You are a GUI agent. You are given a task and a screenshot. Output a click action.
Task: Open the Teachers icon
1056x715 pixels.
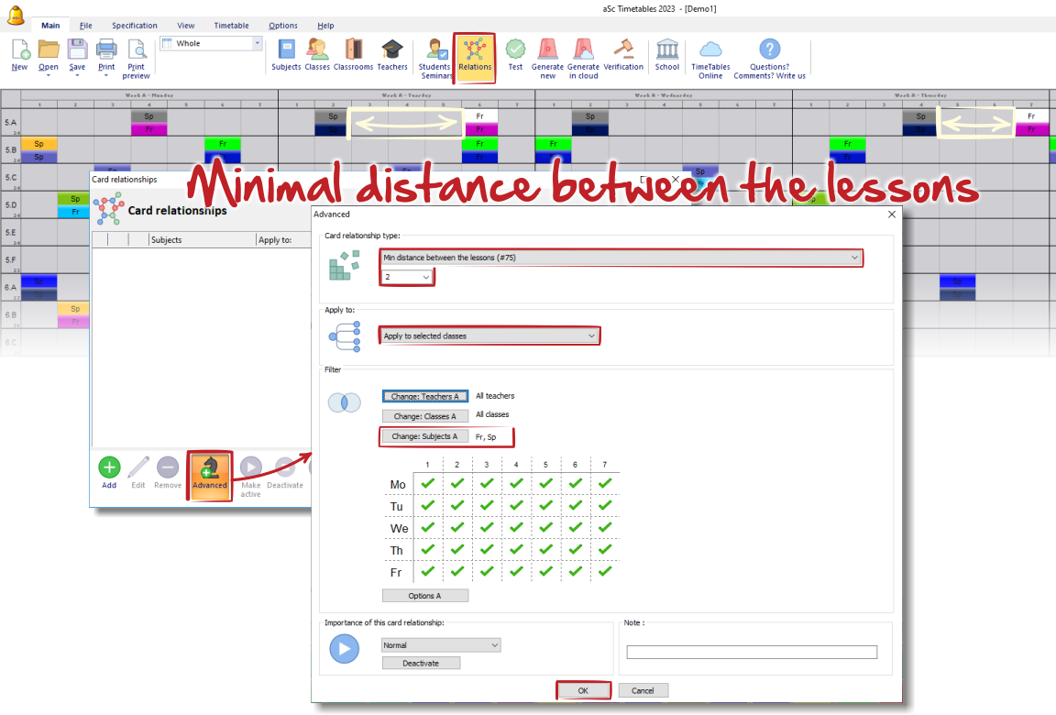(x=392, y=50)
